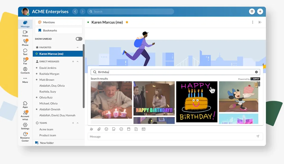Click the GIF icon in message toolbar
Screen dimensions: 284x164
(114, 129)
